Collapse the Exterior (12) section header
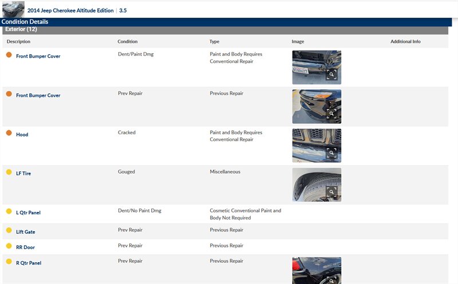The image size is (458, 284). click(x=21, y=29)
